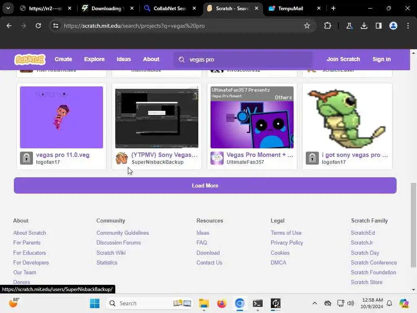Open the Chrome profile avatar
This screenshot has width=417, height=313.
[x=393, y=26]
